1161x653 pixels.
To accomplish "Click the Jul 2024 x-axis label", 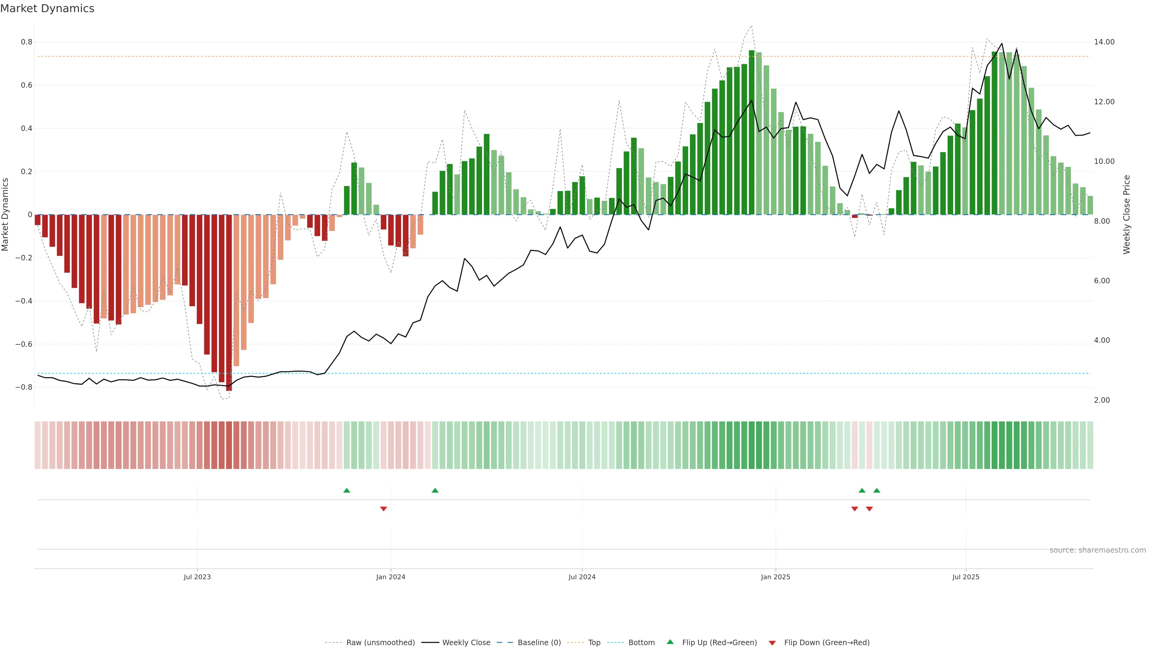I will pyautogui.click(x=582, y=577).
